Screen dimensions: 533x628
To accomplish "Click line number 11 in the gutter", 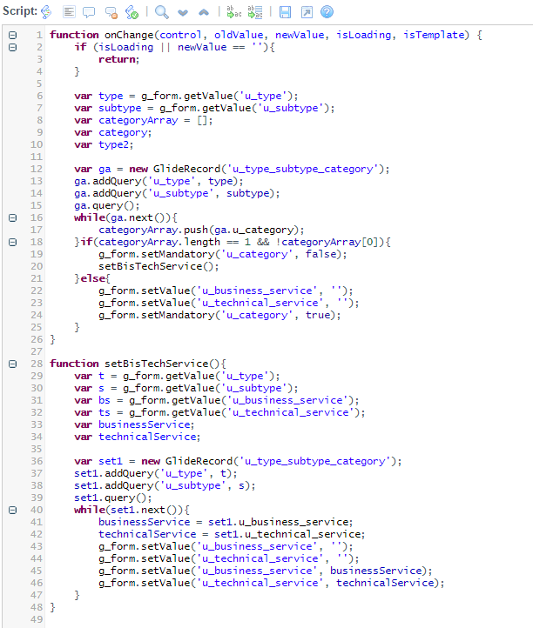I will pyautogui.click(x=37, y=157).
